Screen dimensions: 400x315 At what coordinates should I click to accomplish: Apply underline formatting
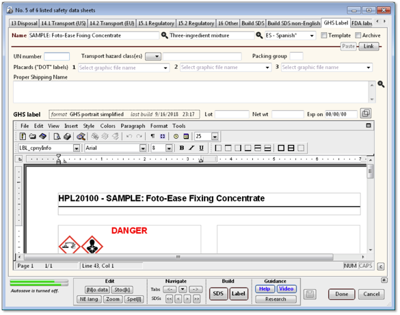[201, 148]
